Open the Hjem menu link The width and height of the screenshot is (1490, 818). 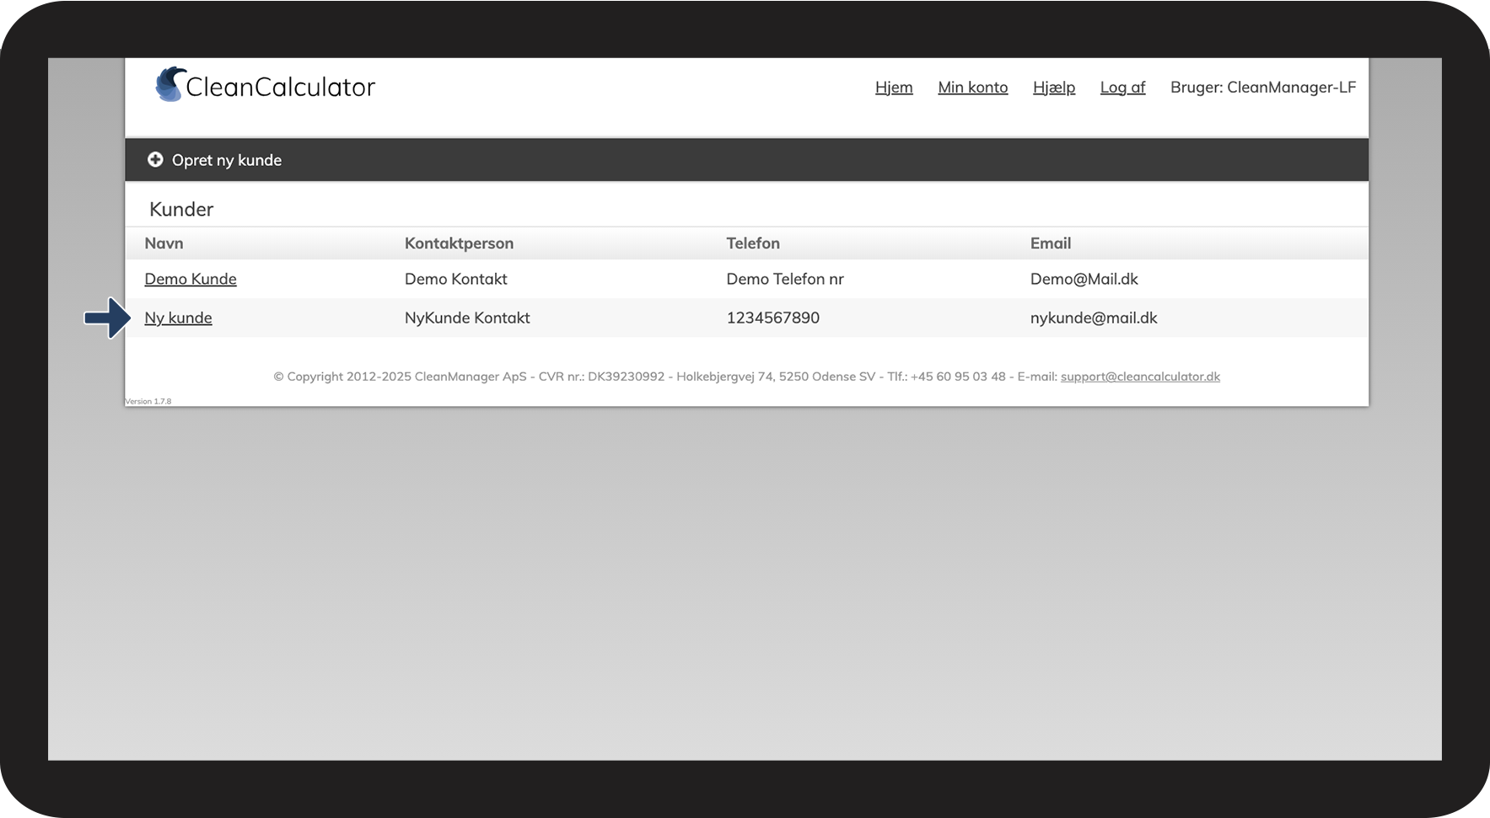click(x=894, y=87)
